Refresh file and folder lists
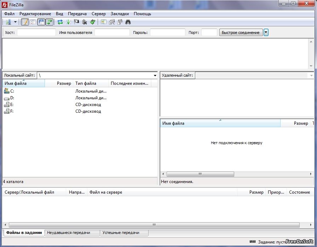Image resolution: width=317 pixels, height=247 pixels. point(60,22)
